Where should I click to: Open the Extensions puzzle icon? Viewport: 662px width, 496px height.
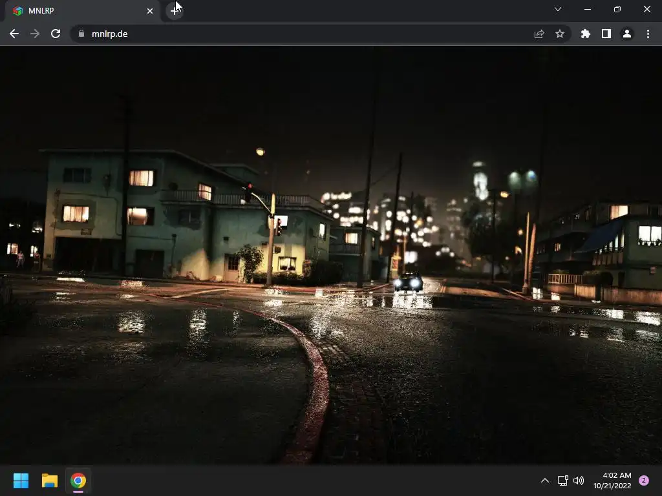pos(585,34)
